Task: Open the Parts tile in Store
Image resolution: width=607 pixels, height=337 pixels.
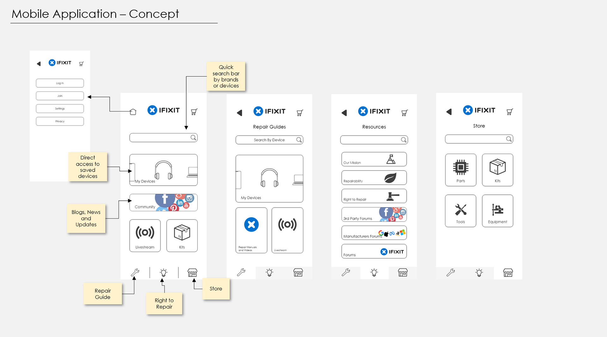Action: [461, 170]
